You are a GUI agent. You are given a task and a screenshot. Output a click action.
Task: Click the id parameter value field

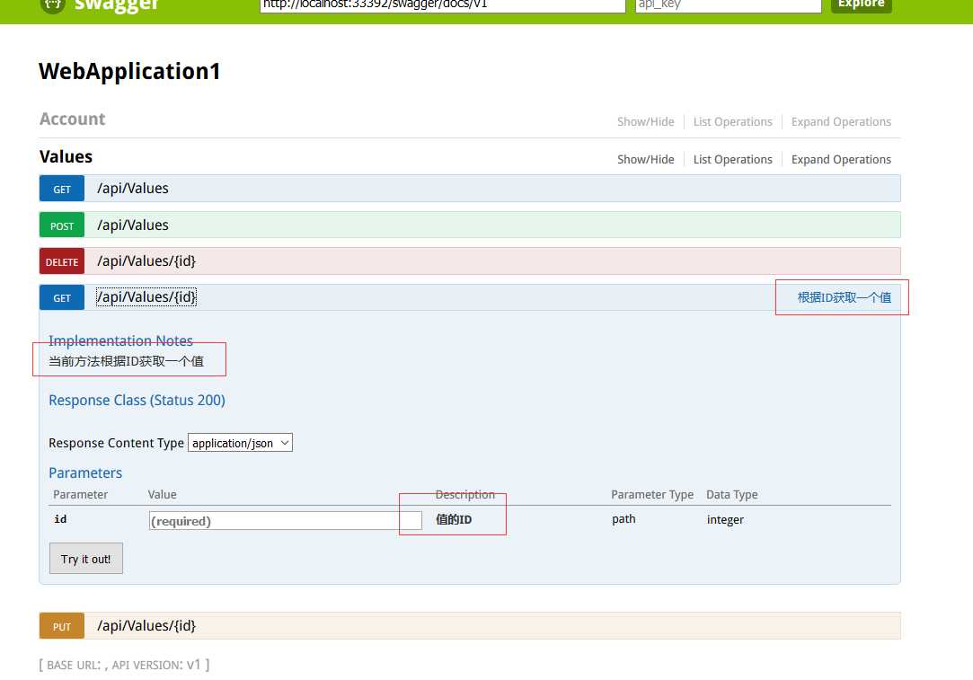pyautogui.click(x=286, y=520)
